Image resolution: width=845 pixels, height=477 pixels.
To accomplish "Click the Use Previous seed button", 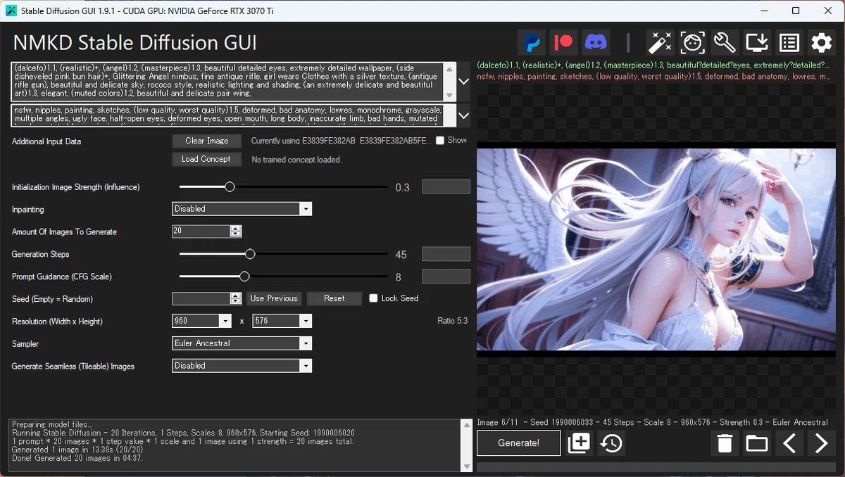I will [x=274, y=298].
